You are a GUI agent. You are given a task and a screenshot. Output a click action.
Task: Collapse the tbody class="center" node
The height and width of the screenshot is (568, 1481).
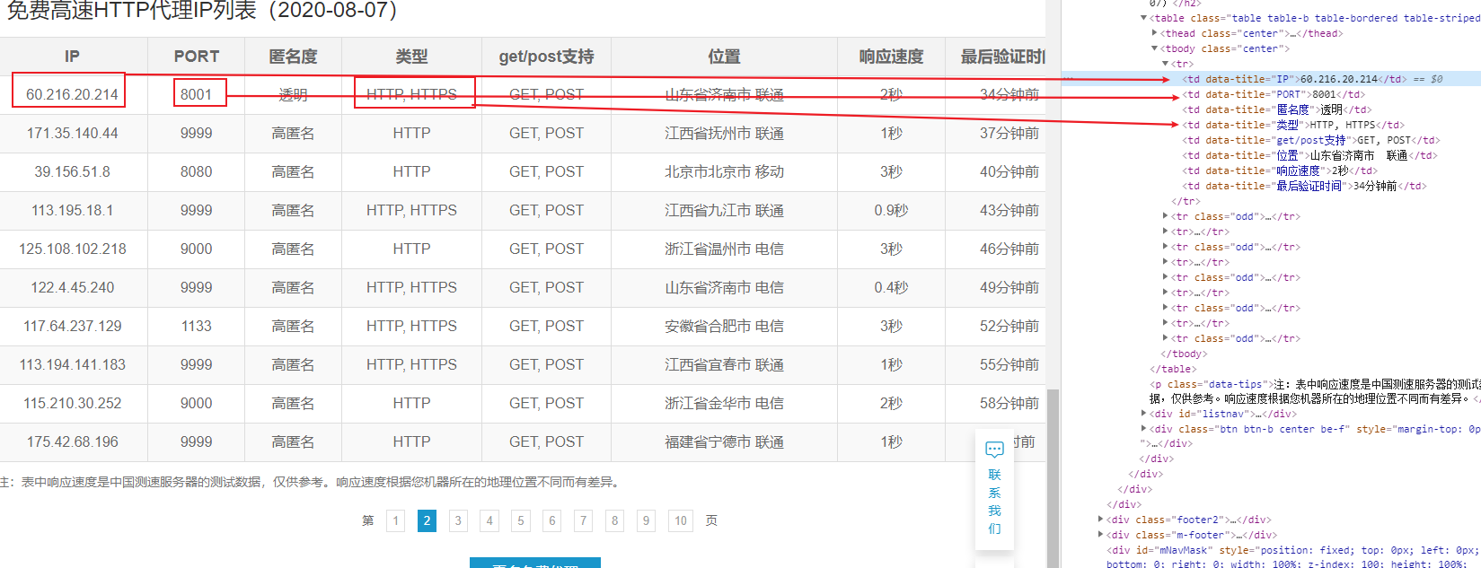(x=1155, y=48)
